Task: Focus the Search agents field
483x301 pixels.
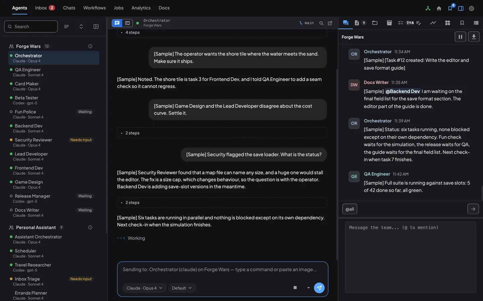Action: click(x=31, y=26)
